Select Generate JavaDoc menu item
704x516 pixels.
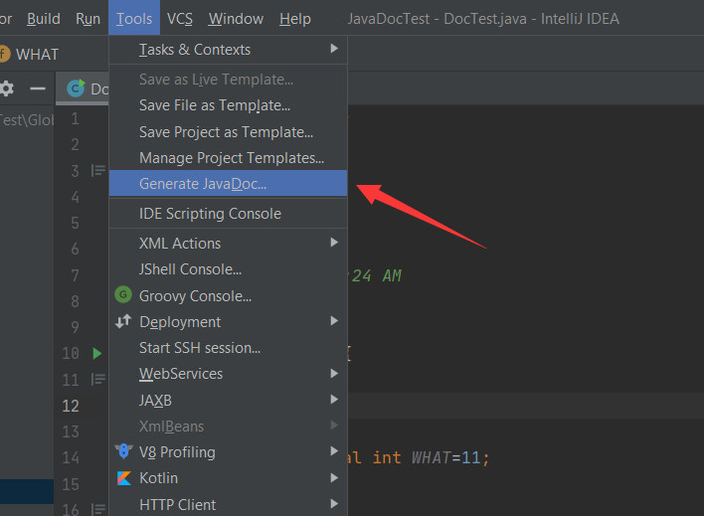(x=228, y=183)
